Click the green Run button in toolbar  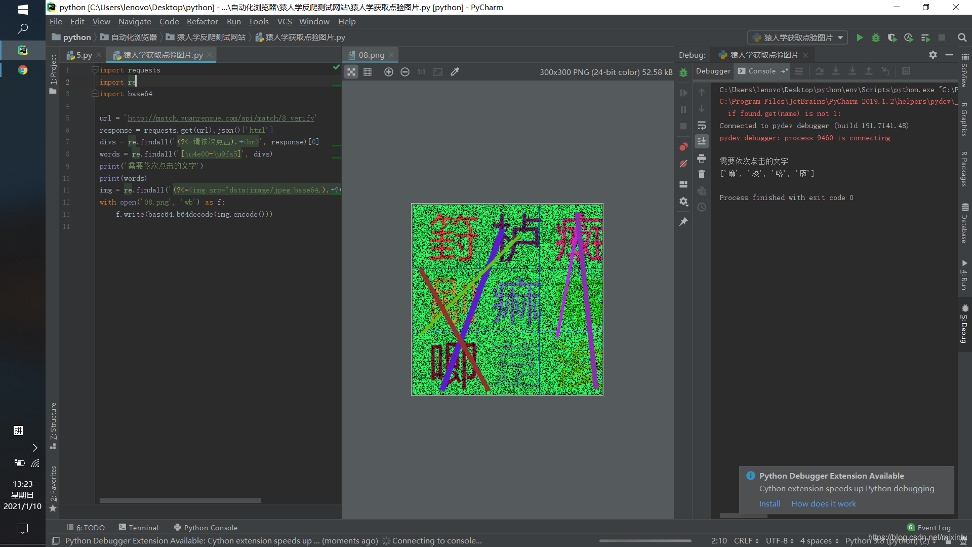859,37
